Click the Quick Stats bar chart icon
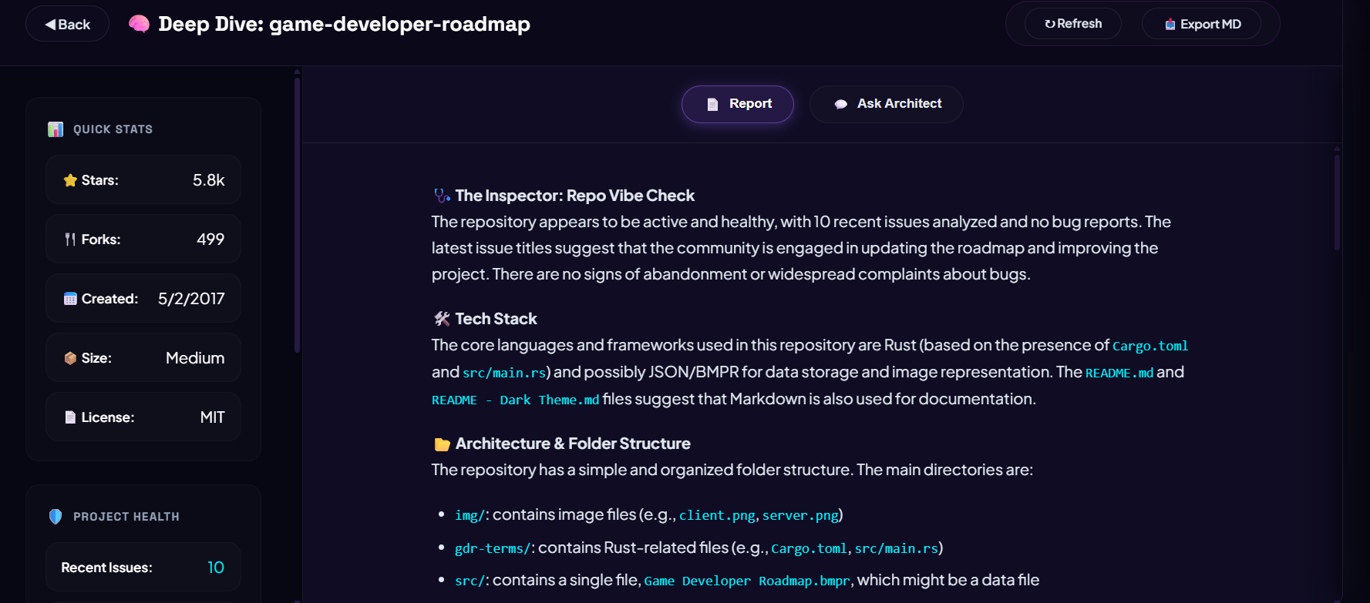The height and width of the screenshot is (603, 1370). tap(56, 129)
